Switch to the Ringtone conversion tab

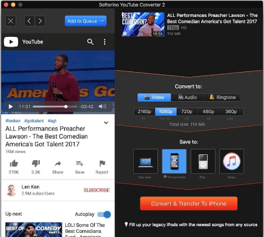tap(222, 97)
